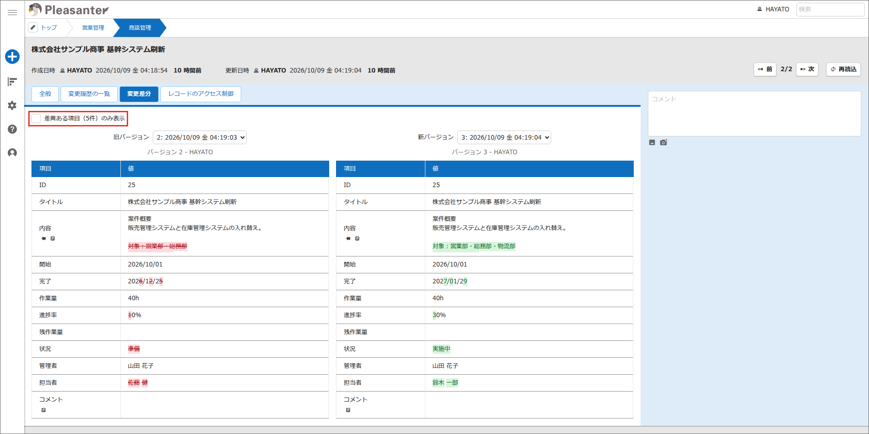This screenshot has width=869, height=434.
Task: Click the pin icon in new version 内容 row
Action: 348,238
